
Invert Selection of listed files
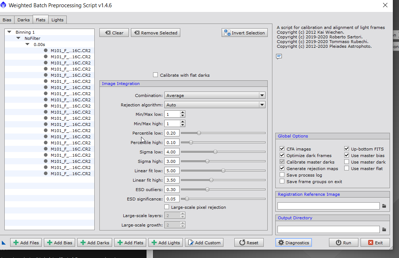pyautogui.click(x=244, y=33)
